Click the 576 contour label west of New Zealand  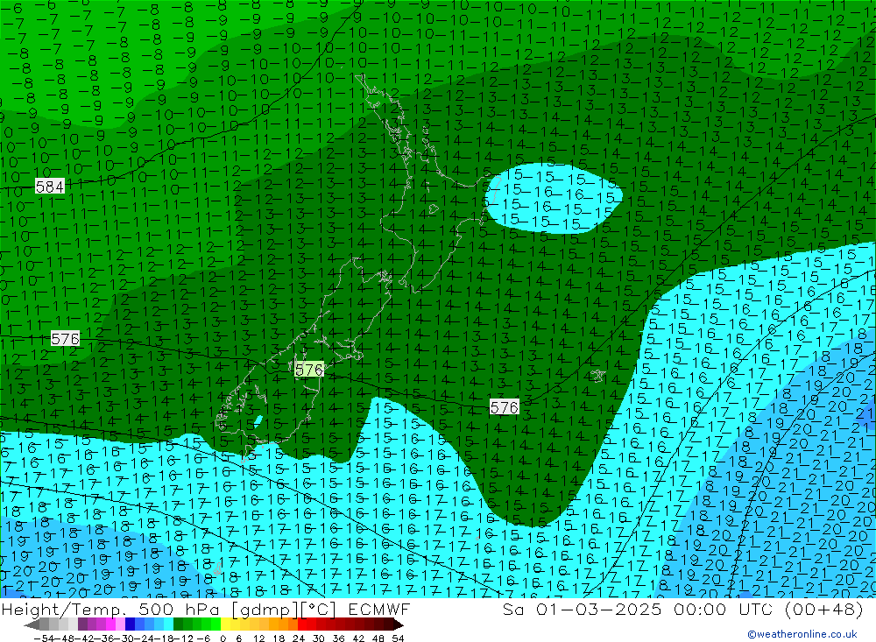pyautogui.click(x=66, y=339)
